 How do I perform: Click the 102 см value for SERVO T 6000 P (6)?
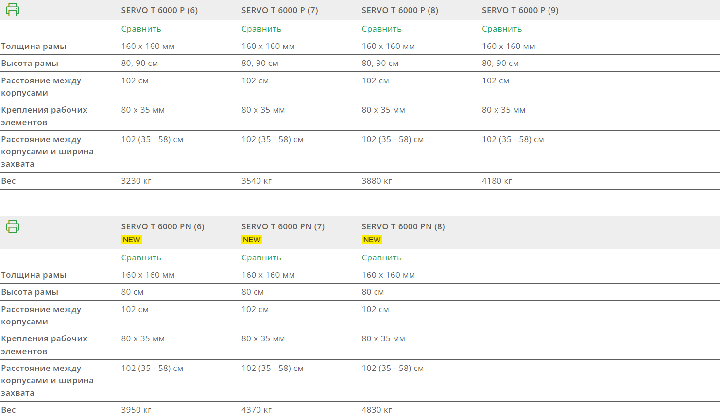coord(135,80)
